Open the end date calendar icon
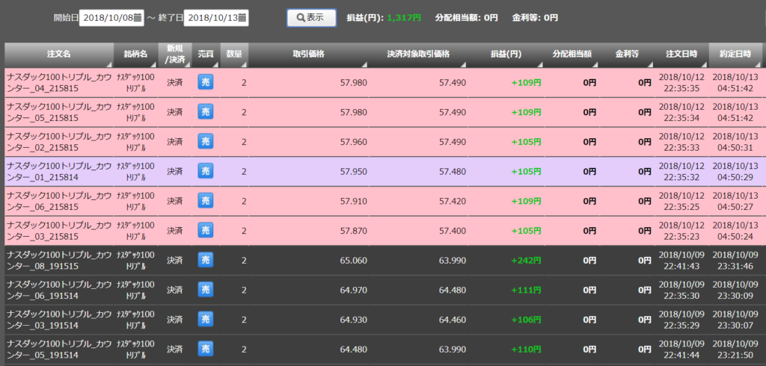 (x=242, y=18)
